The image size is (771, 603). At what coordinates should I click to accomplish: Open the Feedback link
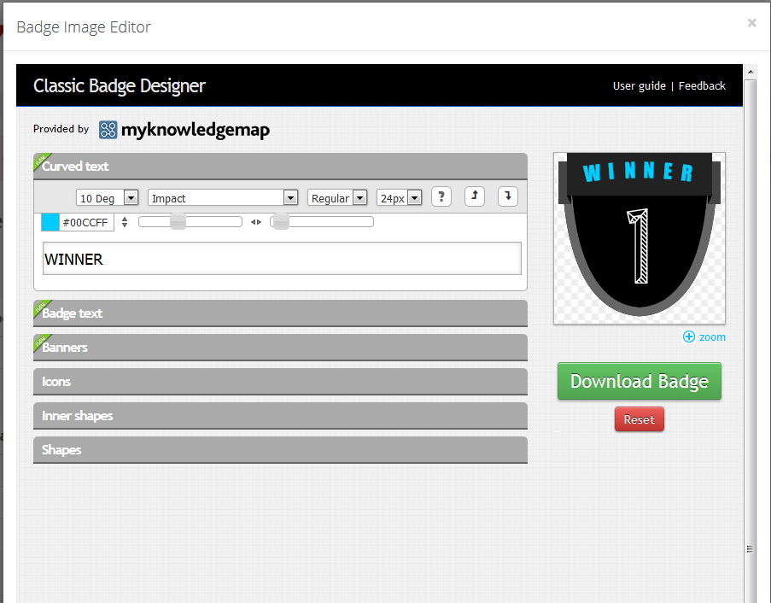[x=702, y=85]
